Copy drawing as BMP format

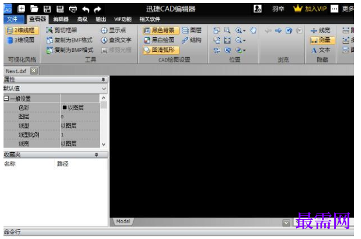coord(70,50)
